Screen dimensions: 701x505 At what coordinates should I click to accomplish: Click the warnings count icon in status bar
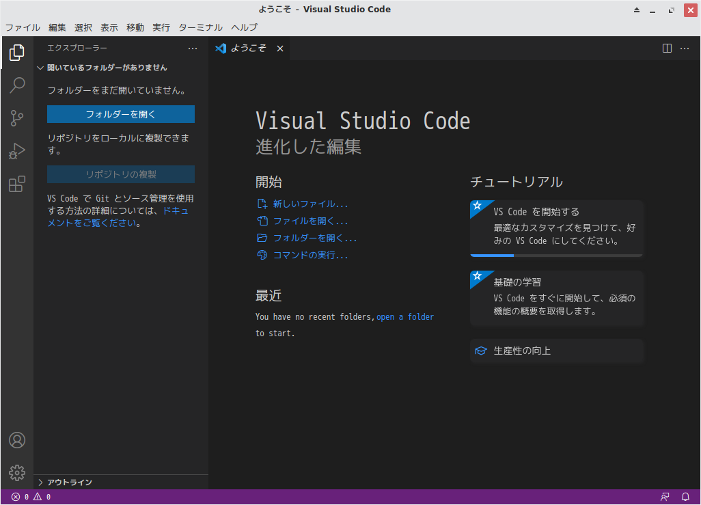pyautogui.click(x=38, y=497)
